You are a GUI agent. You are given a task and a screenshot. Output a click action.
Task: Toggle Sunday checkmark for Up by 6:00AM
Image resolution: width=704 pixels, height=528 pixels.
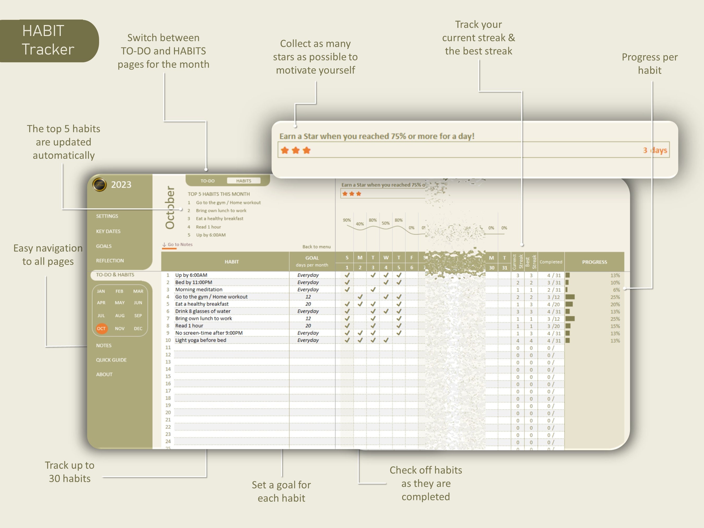pyautogui.click(x=348, y=275)
